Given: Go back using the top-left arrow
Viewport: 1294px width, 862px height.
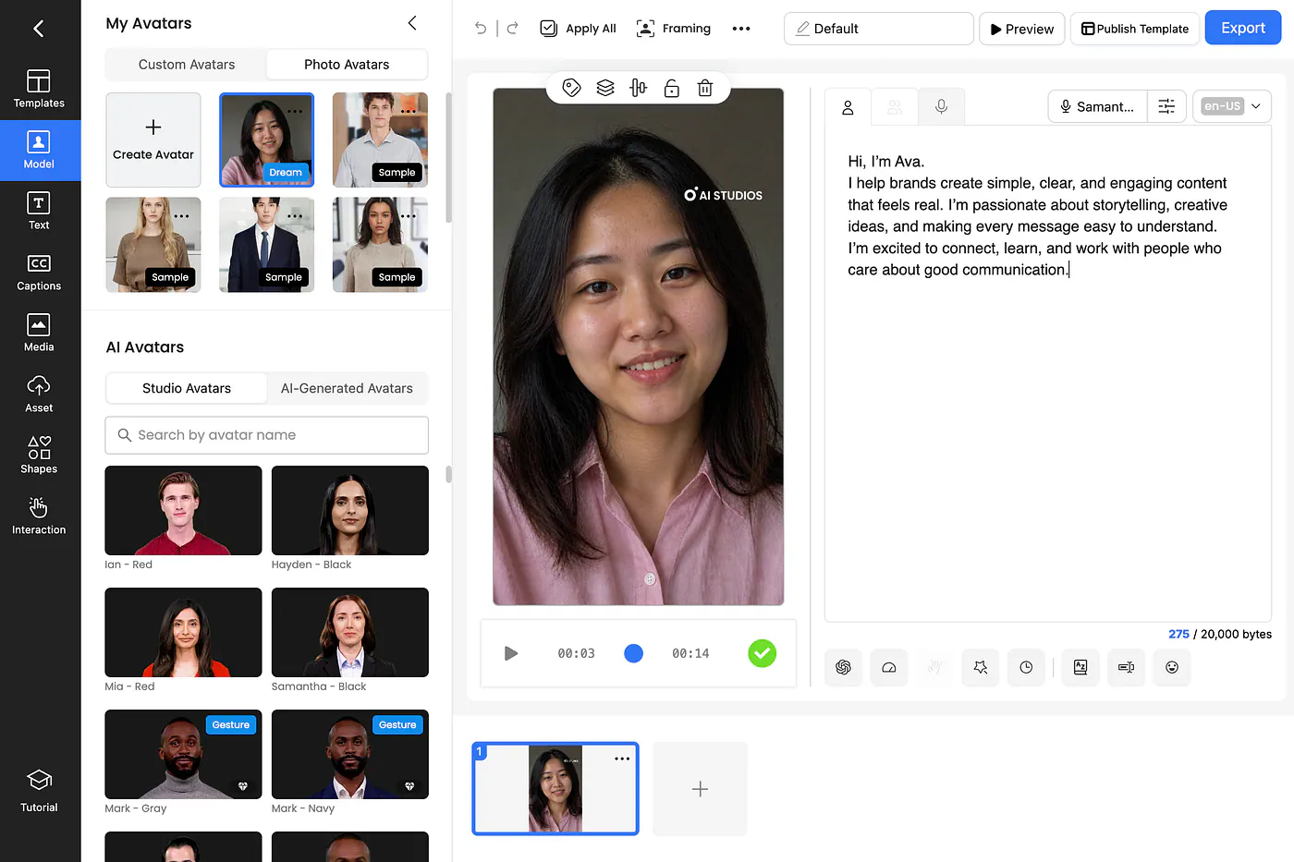Looking at the screenshot, I should point(39,29).
